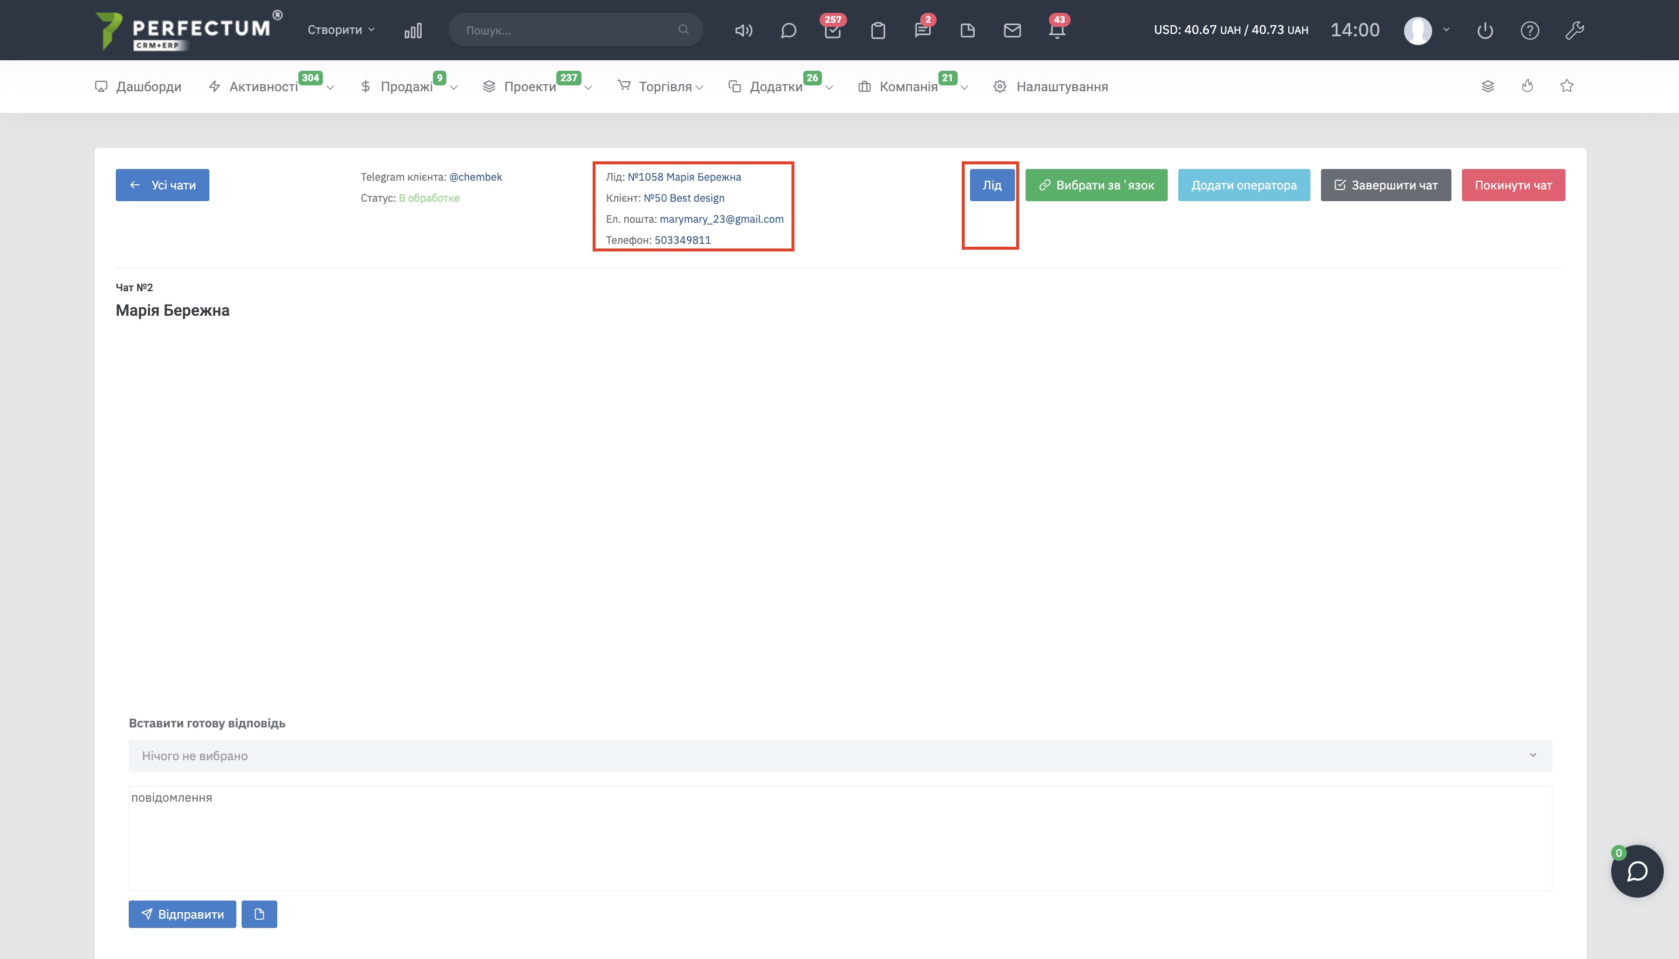Click the layers stack icon on the menu bar's right side
This screenshot has height=959, width=1679.
[1487, 87]
